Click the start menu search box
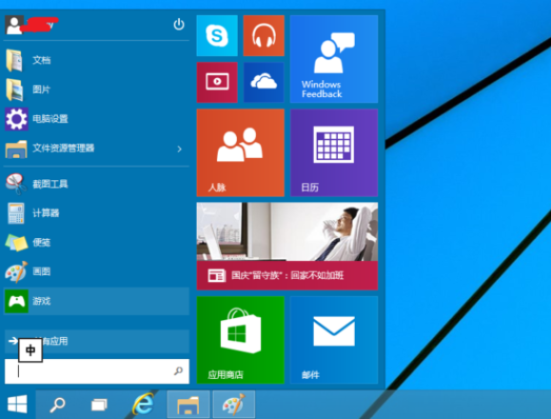Viewport: 551px width, 419px height. click(x=96, y=371)
